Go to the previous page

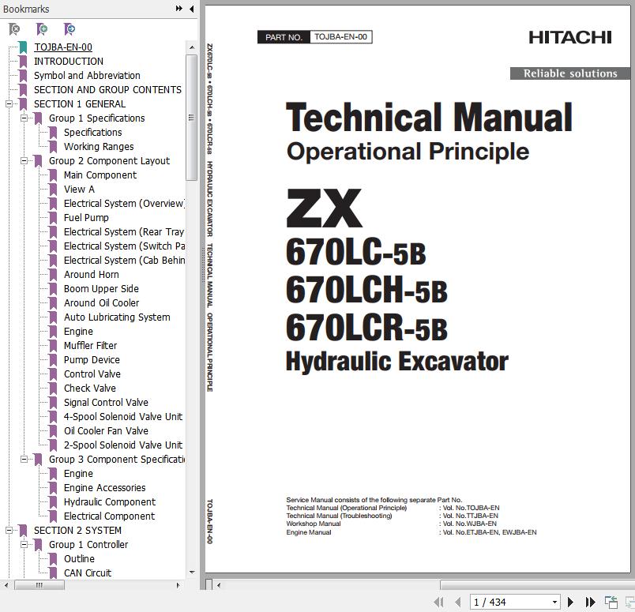(457, 603)
